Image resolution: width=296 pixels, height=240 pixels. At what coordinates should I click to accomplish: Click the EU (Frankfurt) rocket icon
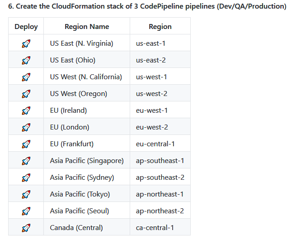point(26,144)
